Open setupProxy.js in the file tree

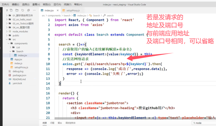(21, 67)
